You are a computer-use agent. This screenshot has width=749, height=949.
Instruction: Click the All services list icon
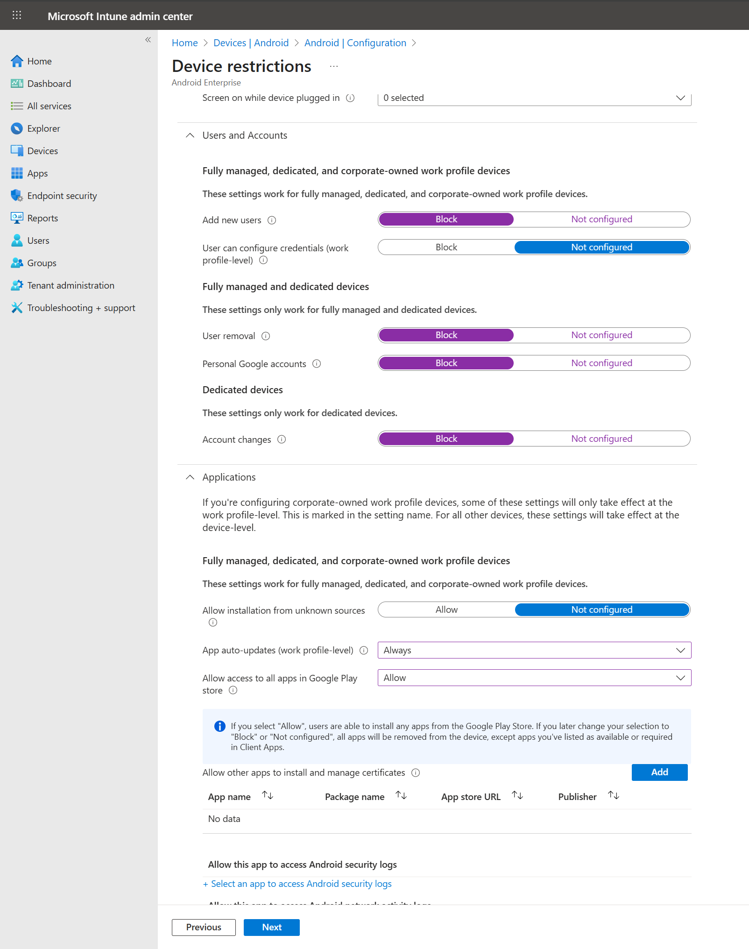[x=17, y=106]
